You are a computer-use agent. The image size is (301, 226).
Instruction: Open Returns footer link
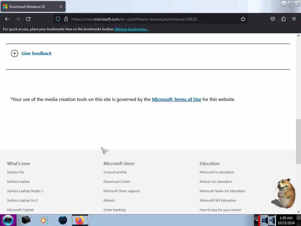pos(109,200)
